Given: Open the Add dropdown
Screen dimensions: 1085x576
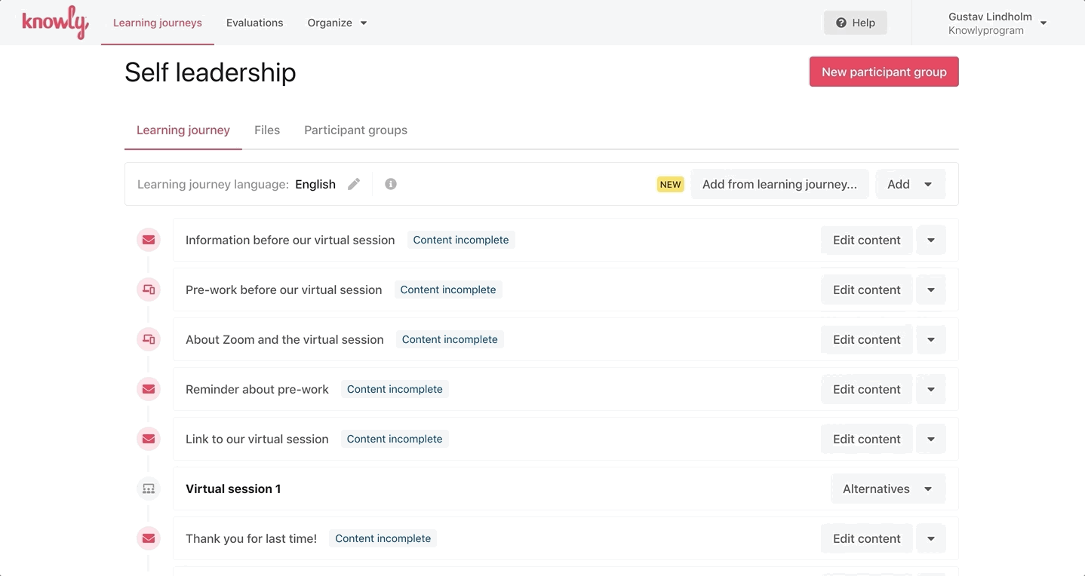Looking at the screenshot, I should [x=910, y=184].
